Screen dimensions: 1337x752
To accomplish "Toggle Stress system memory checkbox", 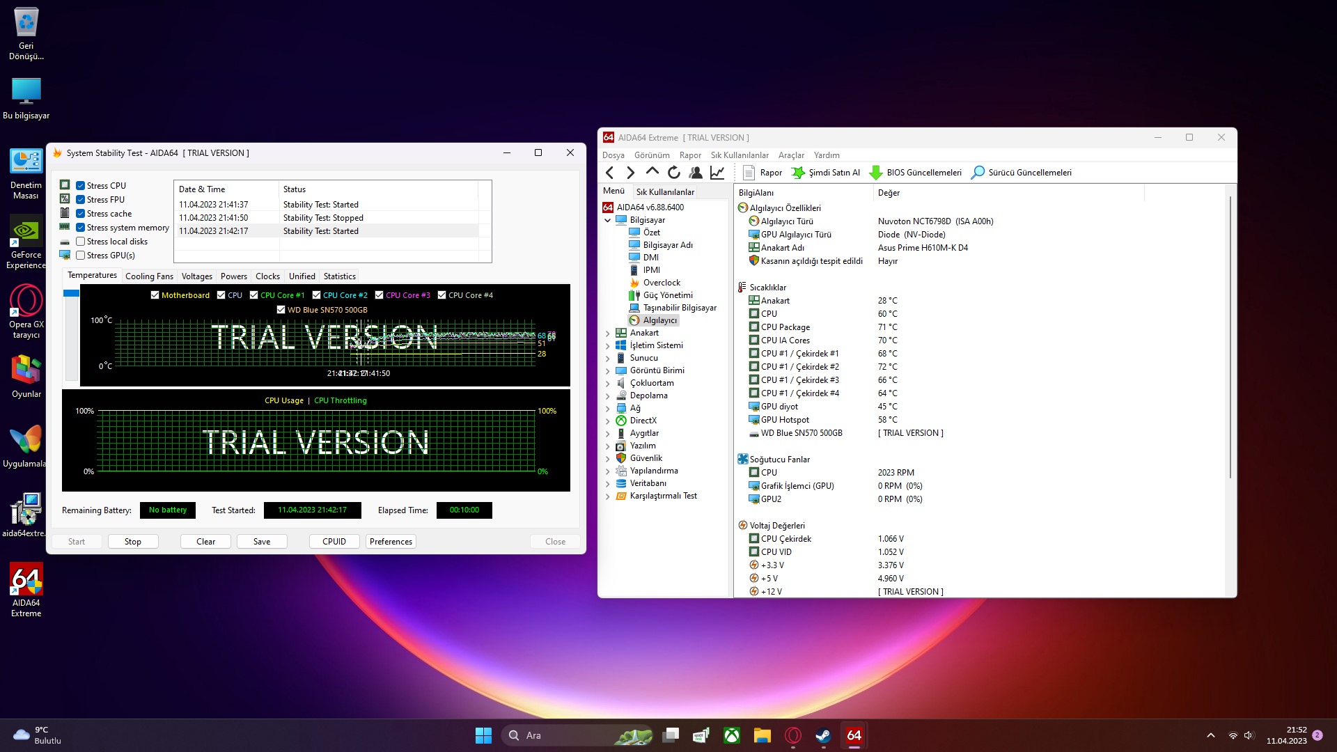I will coord(81,228).
